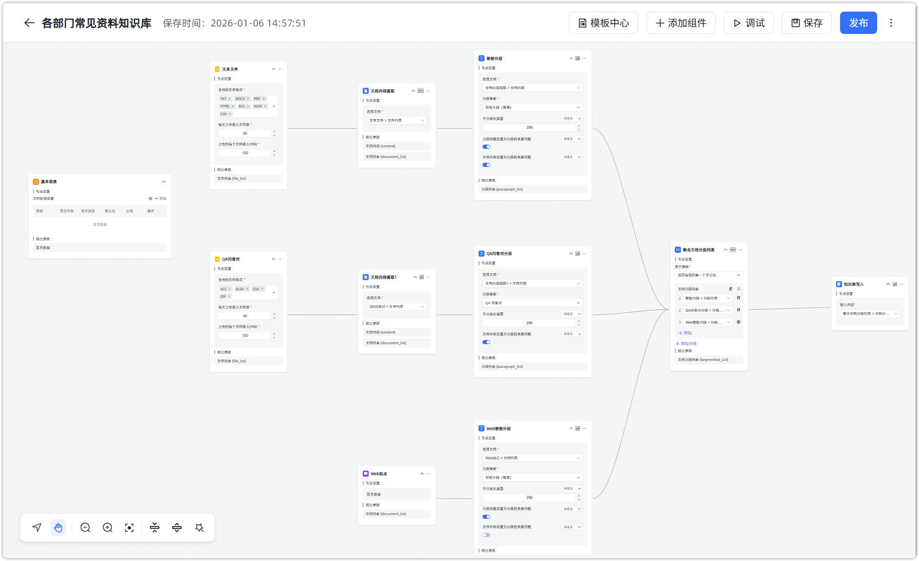Image resolution: width=919 pixels, height=561 pixels.
Task: Collapse all nodes toolbar icon
Action: (155, 528)
